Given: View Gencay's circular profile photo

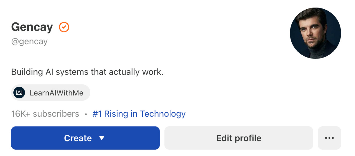Looking at the screenshot, I should point(315,33).
